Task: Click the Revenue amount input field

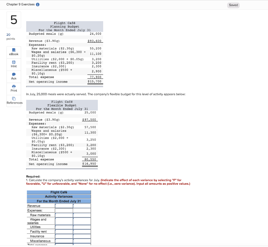Action: point(64,206)
